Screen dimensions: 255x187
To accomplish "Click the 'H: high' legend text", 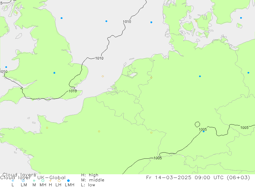I will (90, 175).
